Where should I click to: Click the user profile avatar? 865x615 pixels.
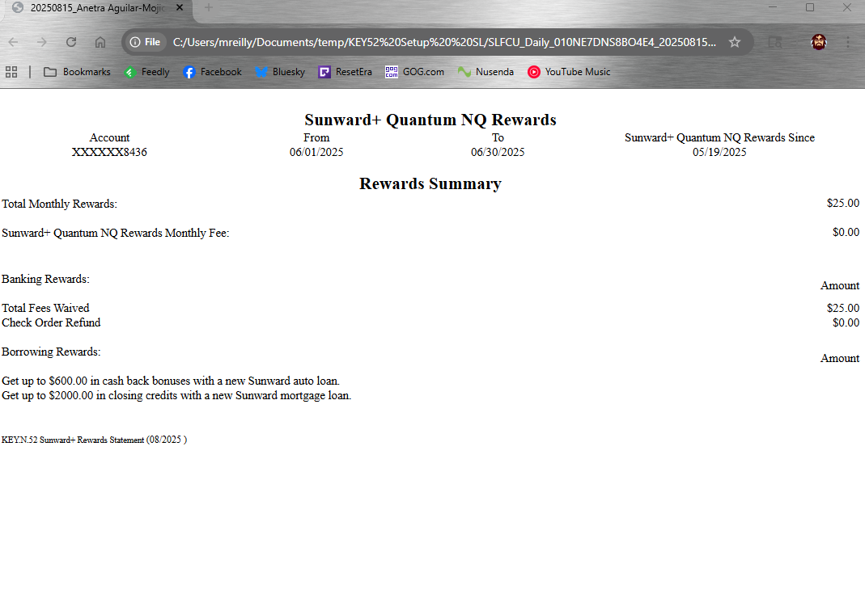tap(819, 42)
